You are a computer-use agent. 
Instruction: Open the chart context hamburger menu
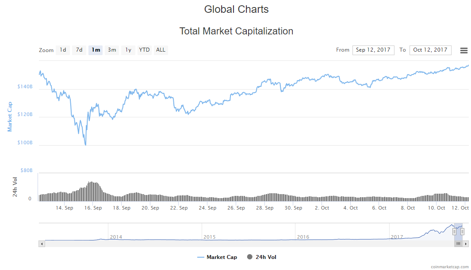pyautogui.click(x=463, y=50)
